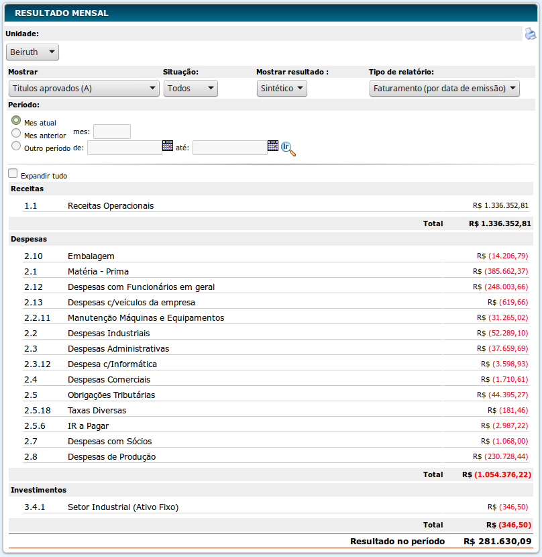
Task: Expand the 'Faturamento (por data de emissão)' dropdown
Action: 445,89
